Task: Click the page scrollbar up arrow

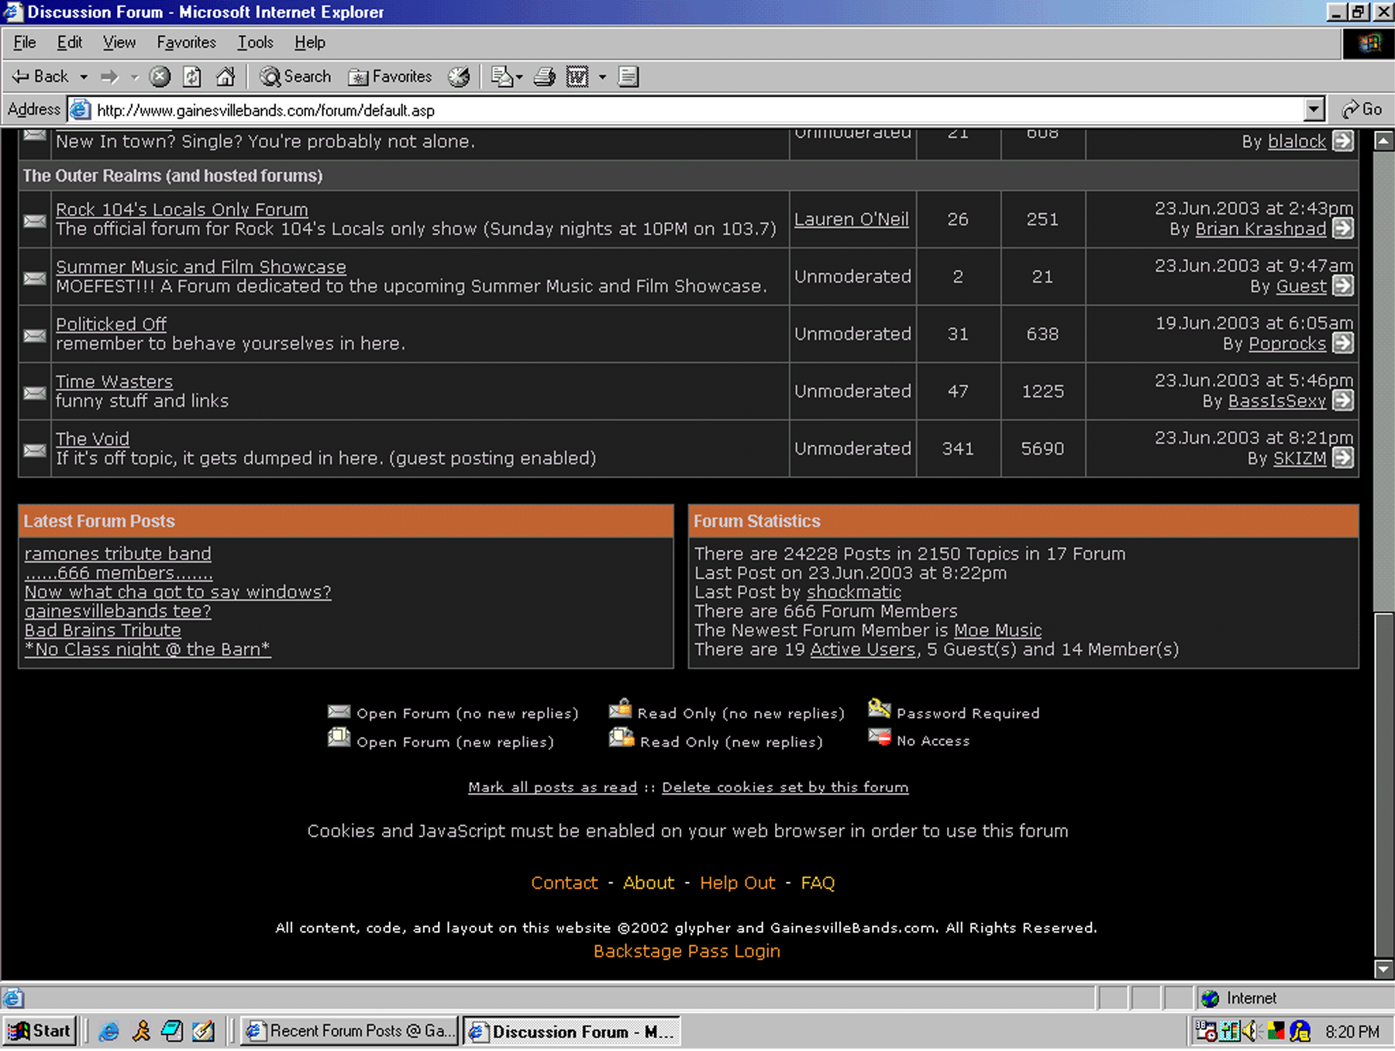Action: (x=1383, y=141)
